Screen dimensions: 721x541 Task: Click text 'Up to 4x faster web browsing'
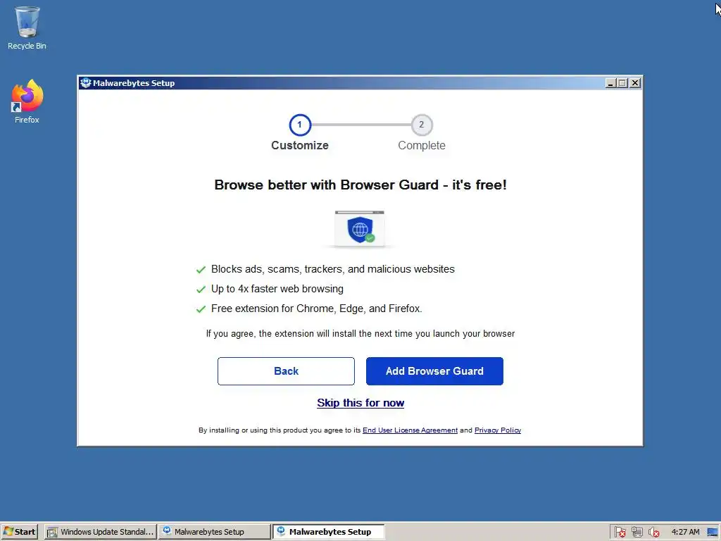click(277, 289)
